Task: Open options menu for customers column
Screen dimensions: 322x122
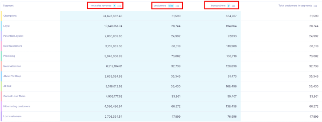Action: point(177,6)
